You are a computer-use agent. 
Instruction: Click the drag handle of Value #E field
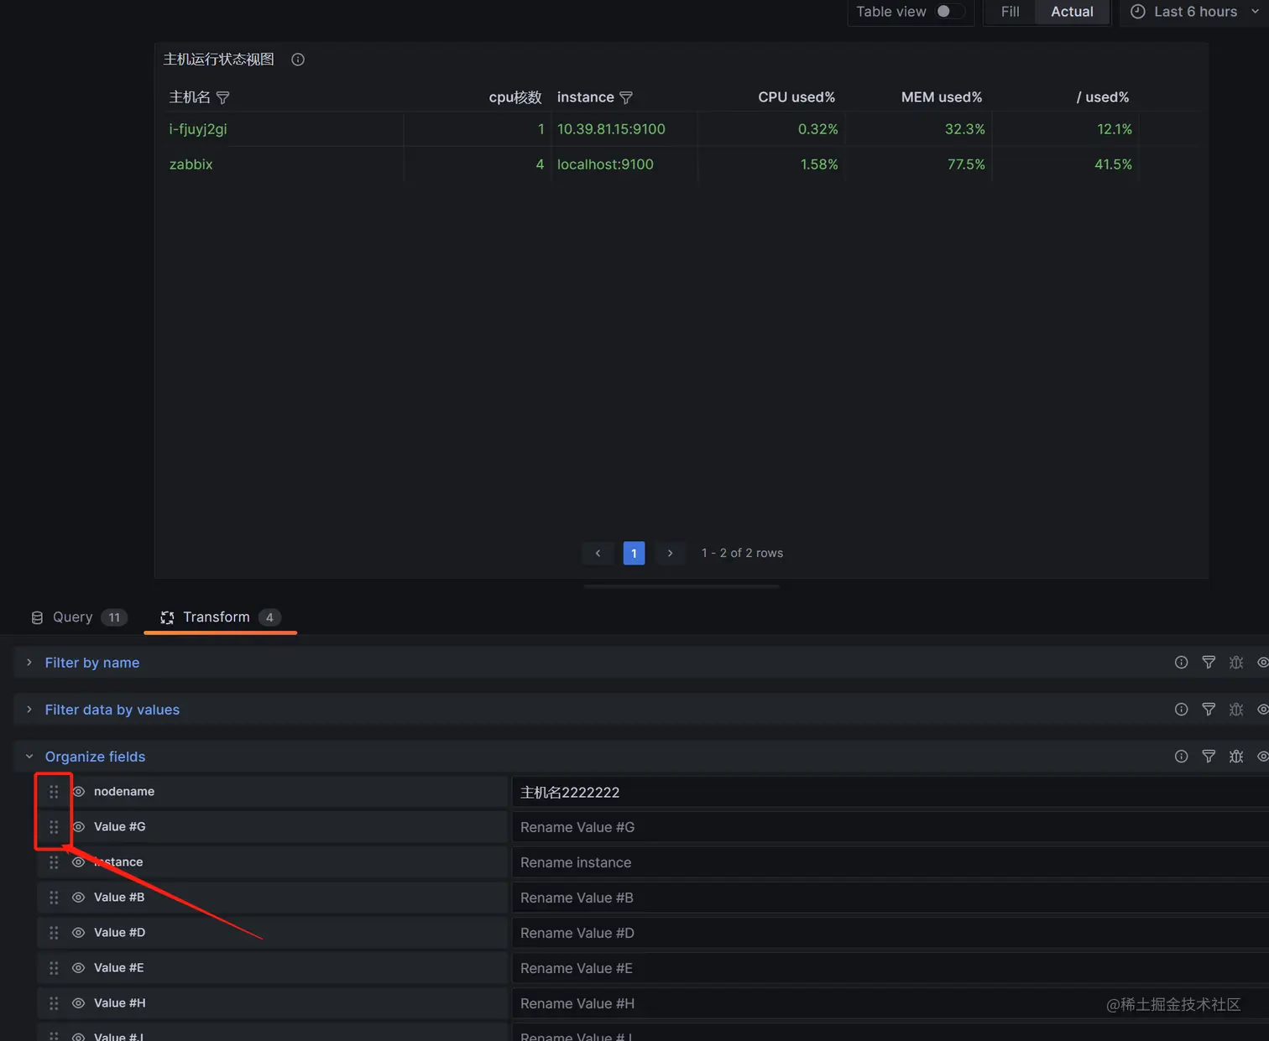[x=54, y=968]
